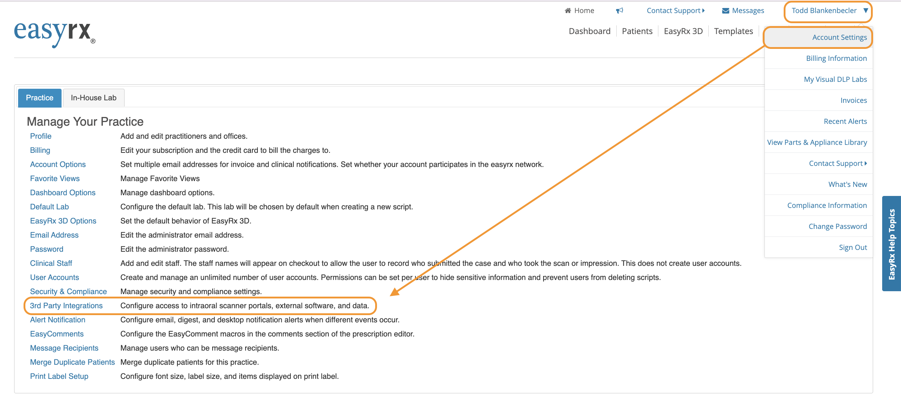This screenshot has height=410, width=901.
Task: Open the announcements megaphone icon
Action: pyautogui.click(x=620, y=11)
